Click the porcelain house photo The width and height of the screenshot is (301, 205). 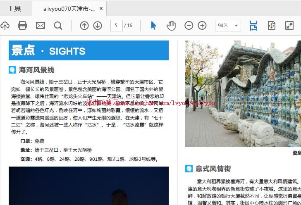pyautogui.click(x=243, y=94)
